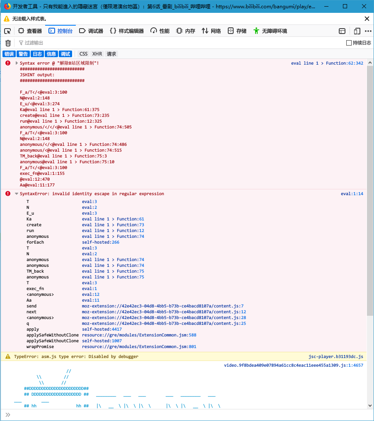
Task: Toggle the 错误 errors filter
Action: pyautogui.click(x=9, y=54)
